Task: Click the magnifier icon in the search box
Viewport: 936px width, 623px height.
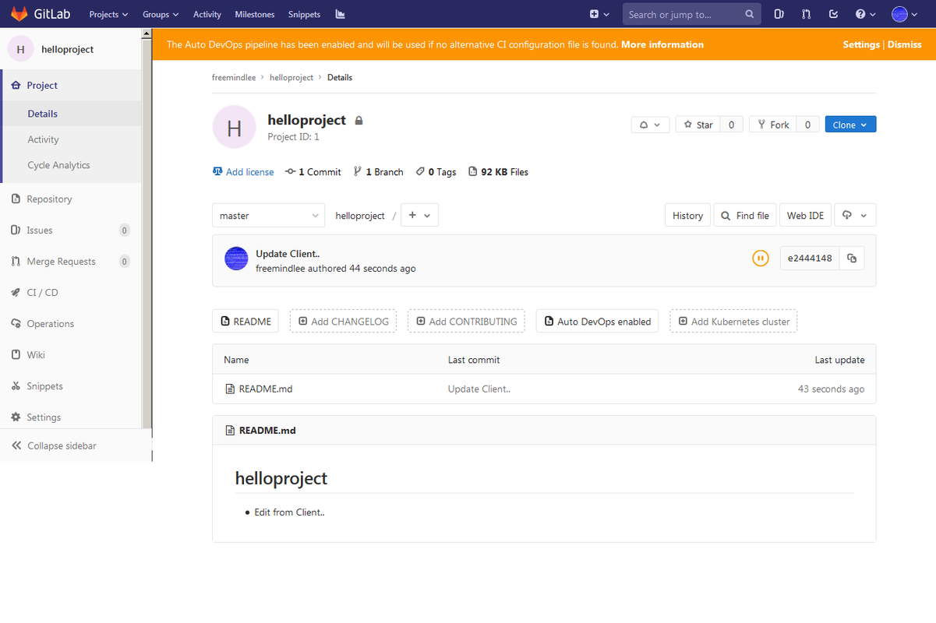Action: [x=749, y=14]
